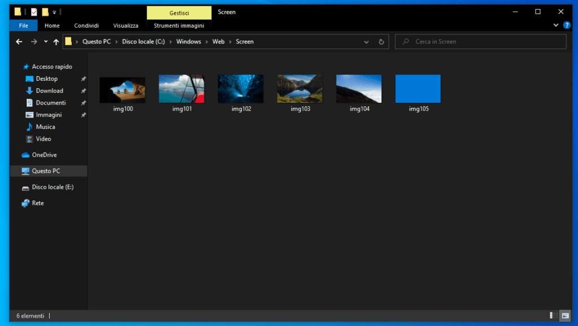Select the solid blue img105 thumbnail
This screenshot has width=578, height=326.
418,89
